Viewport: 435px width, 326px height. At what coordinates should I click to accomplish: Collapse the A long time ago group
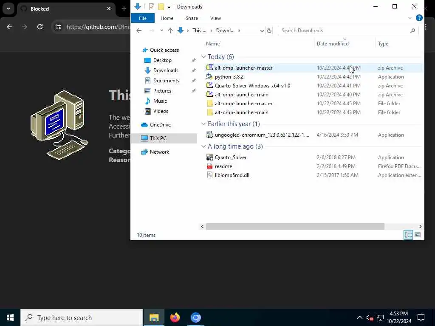coord(203,146)
